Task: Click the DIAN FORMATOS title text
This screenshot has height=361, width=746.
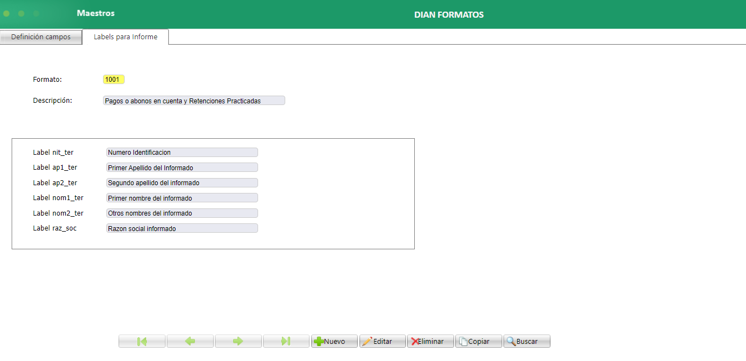Action: pyautogui.click(x=449, y=15)
